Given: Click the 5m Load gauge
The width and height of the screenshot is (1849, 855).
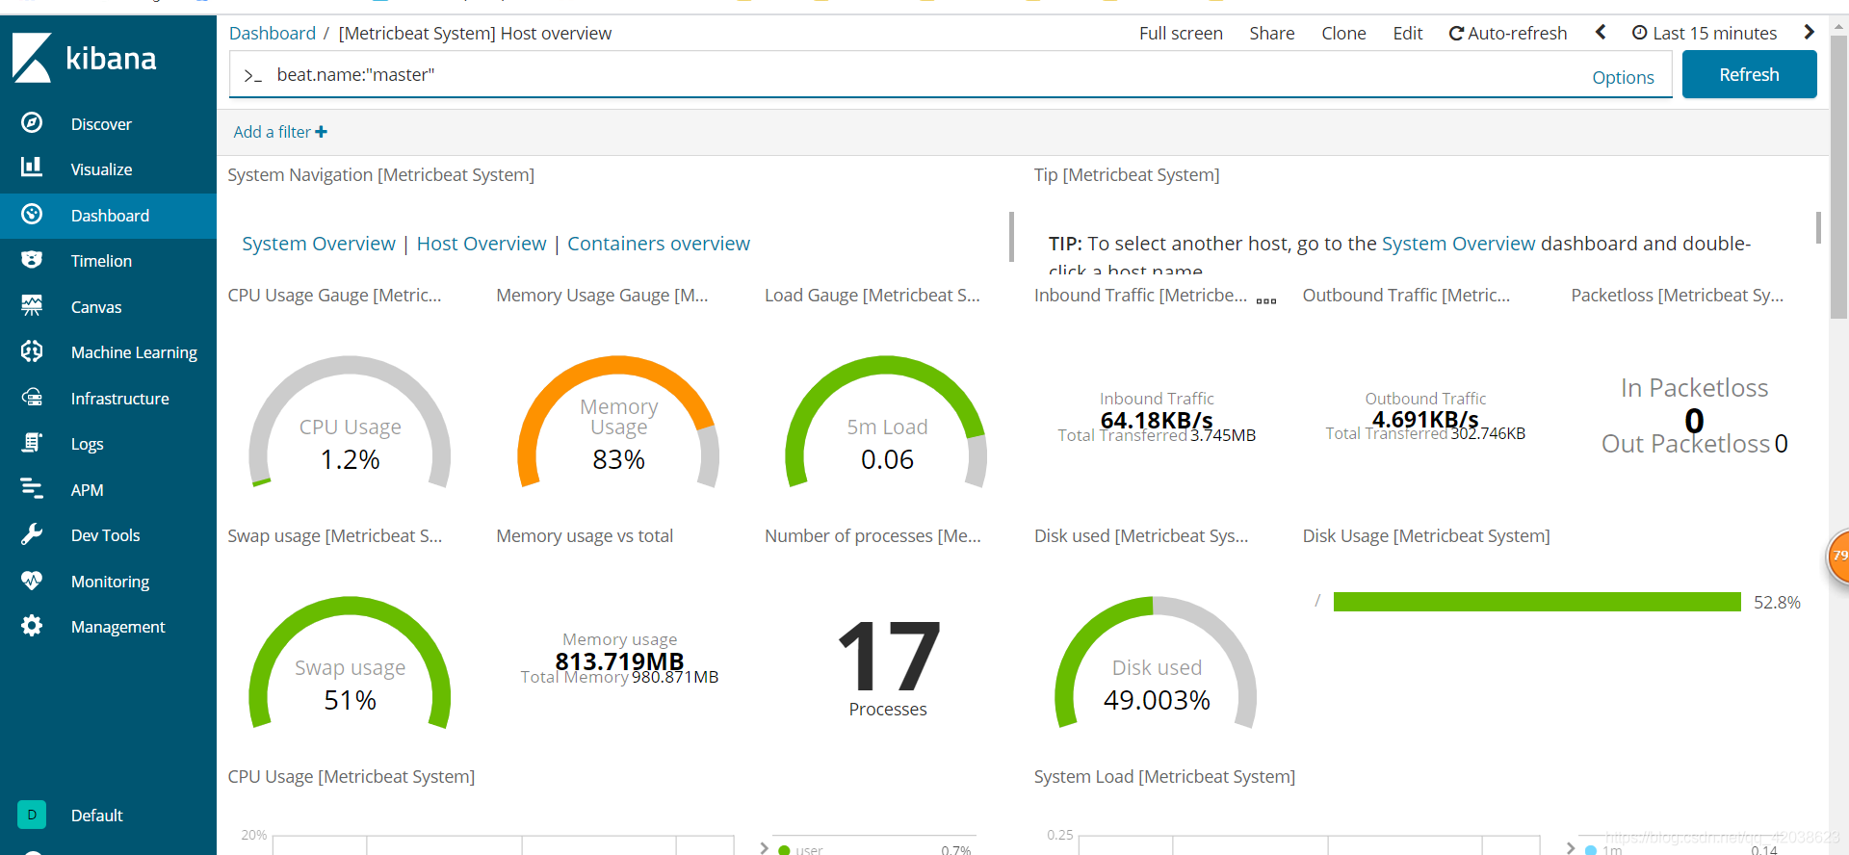Looking at the screenshot, I should [887, 422].
